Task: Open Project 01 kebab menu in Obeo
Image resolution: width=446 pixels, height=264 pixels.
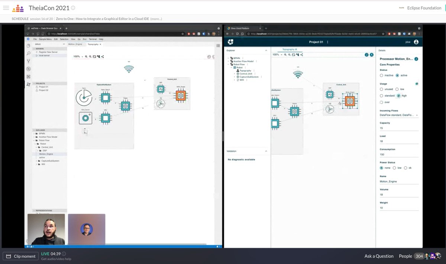Action: (327, 42)
